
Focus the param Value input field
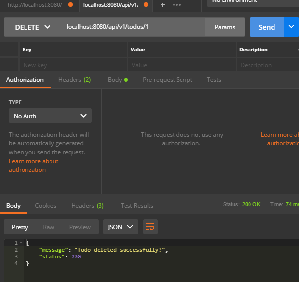(182, 65)
